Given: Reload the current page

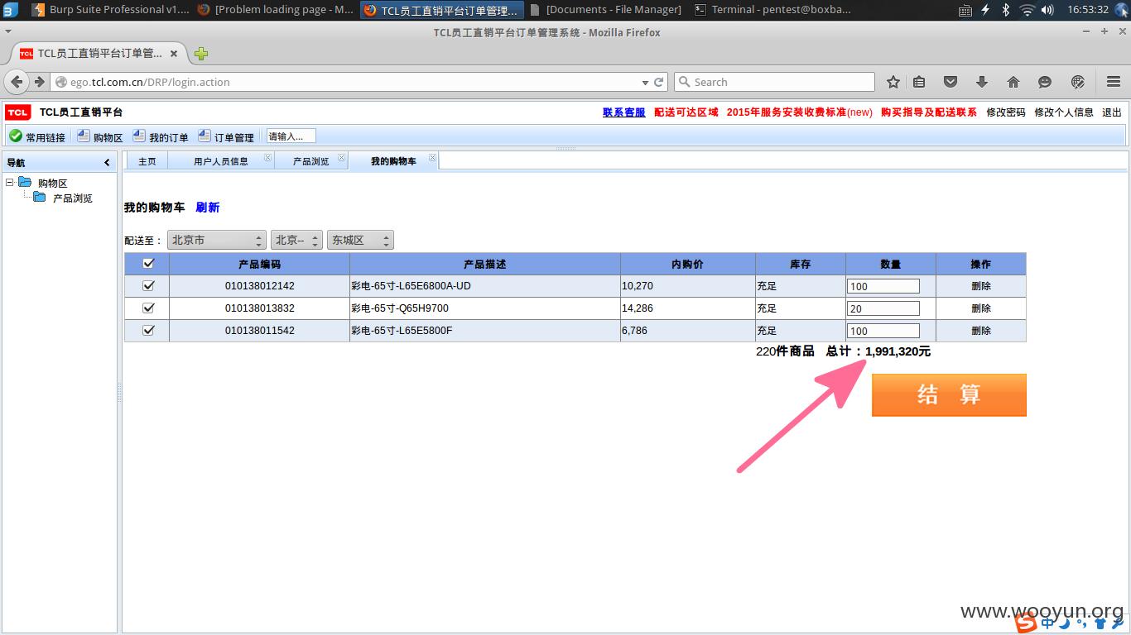Looking at the screenshot, I should [659, 82].
